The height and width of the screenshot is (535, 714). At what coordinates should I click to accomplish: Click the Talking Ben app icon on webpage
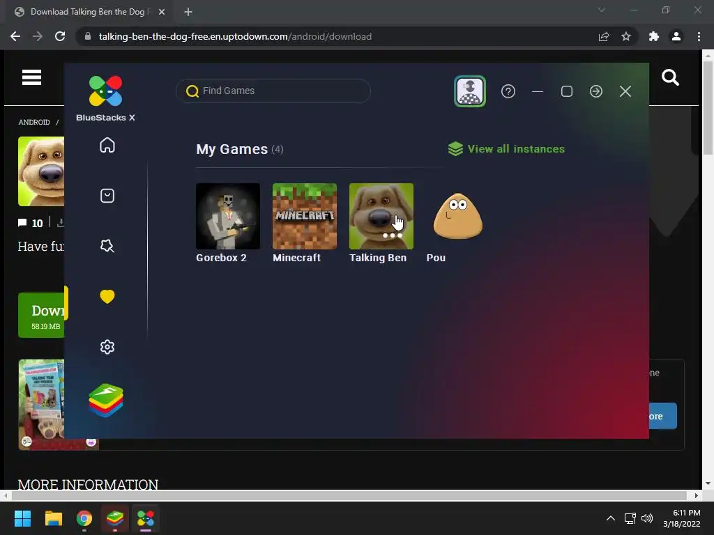pyautogui.click(x=41, y=171)
